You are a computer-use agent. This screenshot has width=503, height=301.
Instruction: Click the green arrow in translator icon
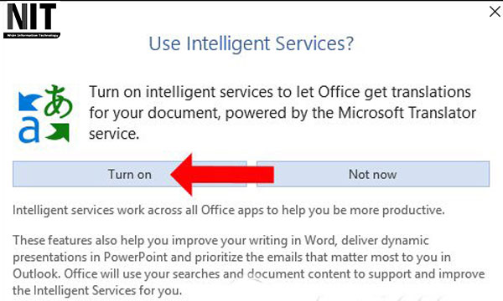[x=58, y=132]
